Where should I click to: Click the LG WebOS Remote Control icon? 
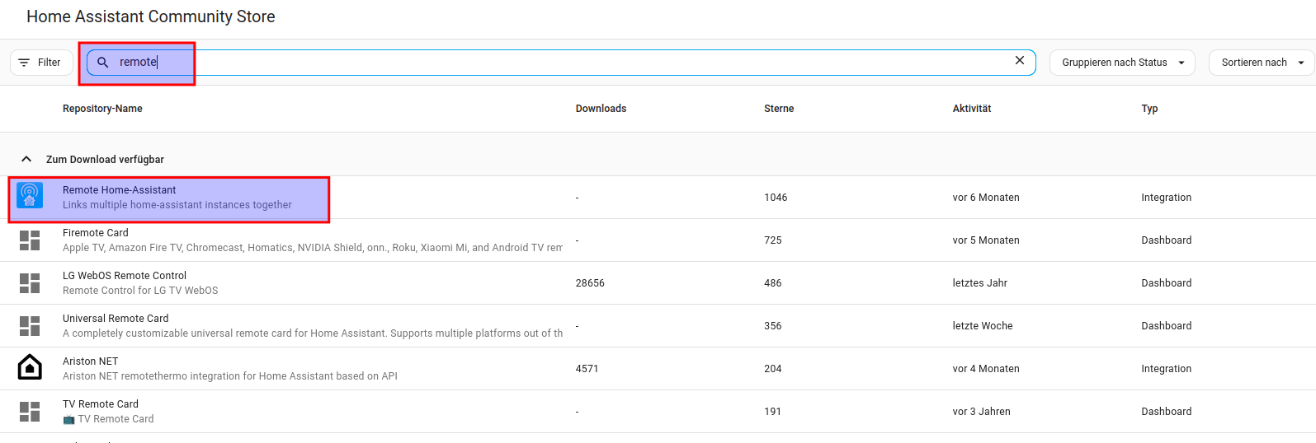coord(30,282)
